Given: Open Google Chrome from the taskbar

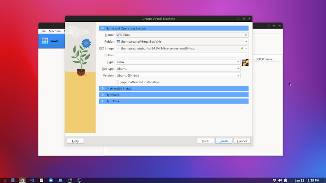Looking at the screenshot, I should point(22,180).
